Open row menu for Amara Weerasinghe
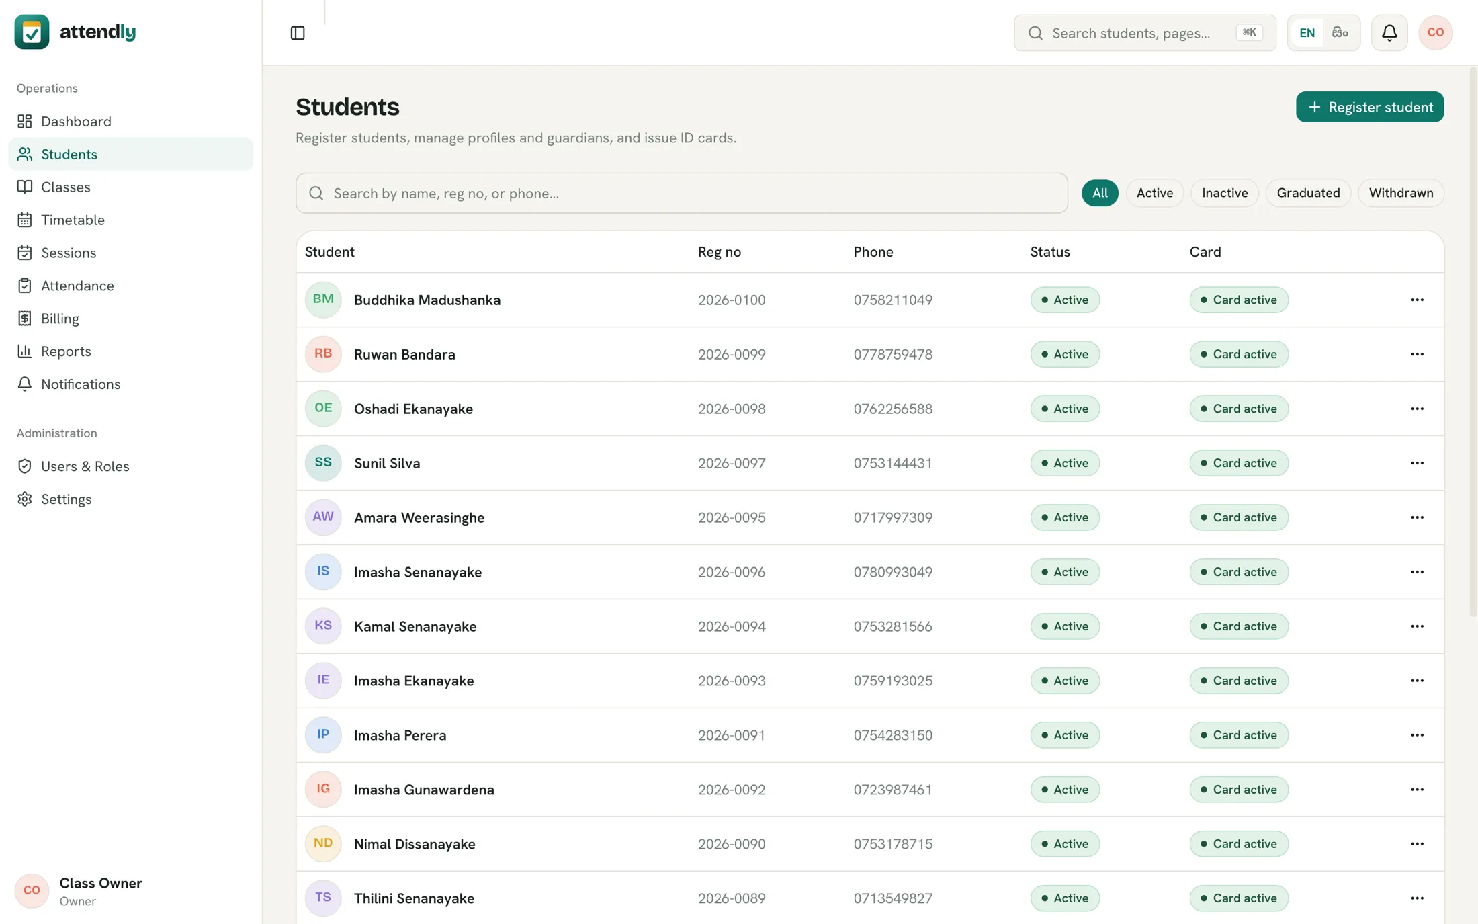This screenshot has width=1478, height=924. click(1417, 517)
